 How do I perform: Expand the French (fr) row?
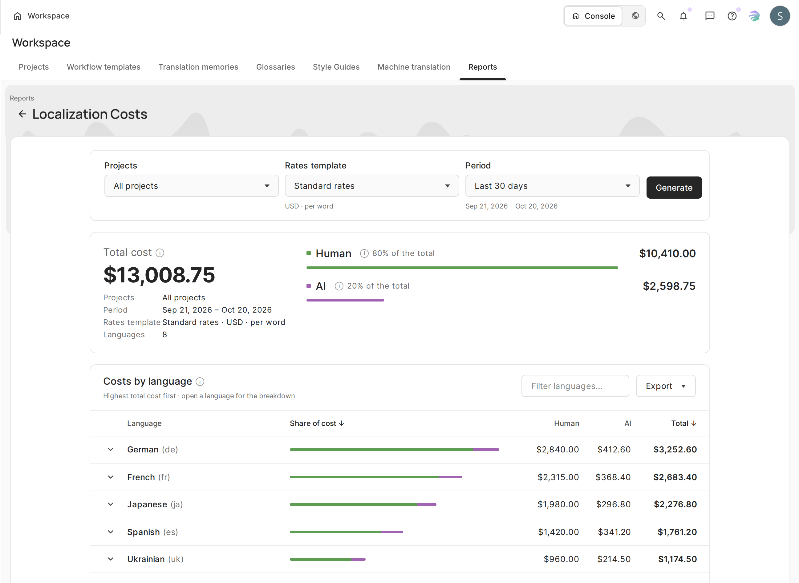111,477
